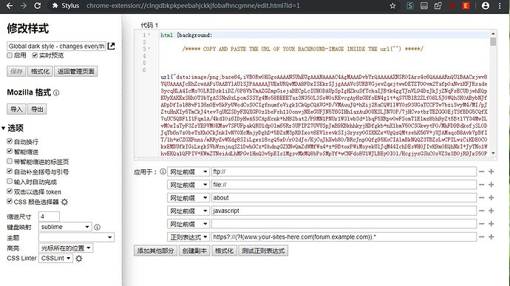510x286 pixels.
Task: Open the Chrome three-dot menu
Action: pyautogui.click(x=500, y=5)
